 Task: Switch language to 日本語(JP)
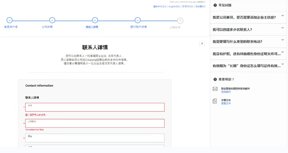[x=201, y=6]
